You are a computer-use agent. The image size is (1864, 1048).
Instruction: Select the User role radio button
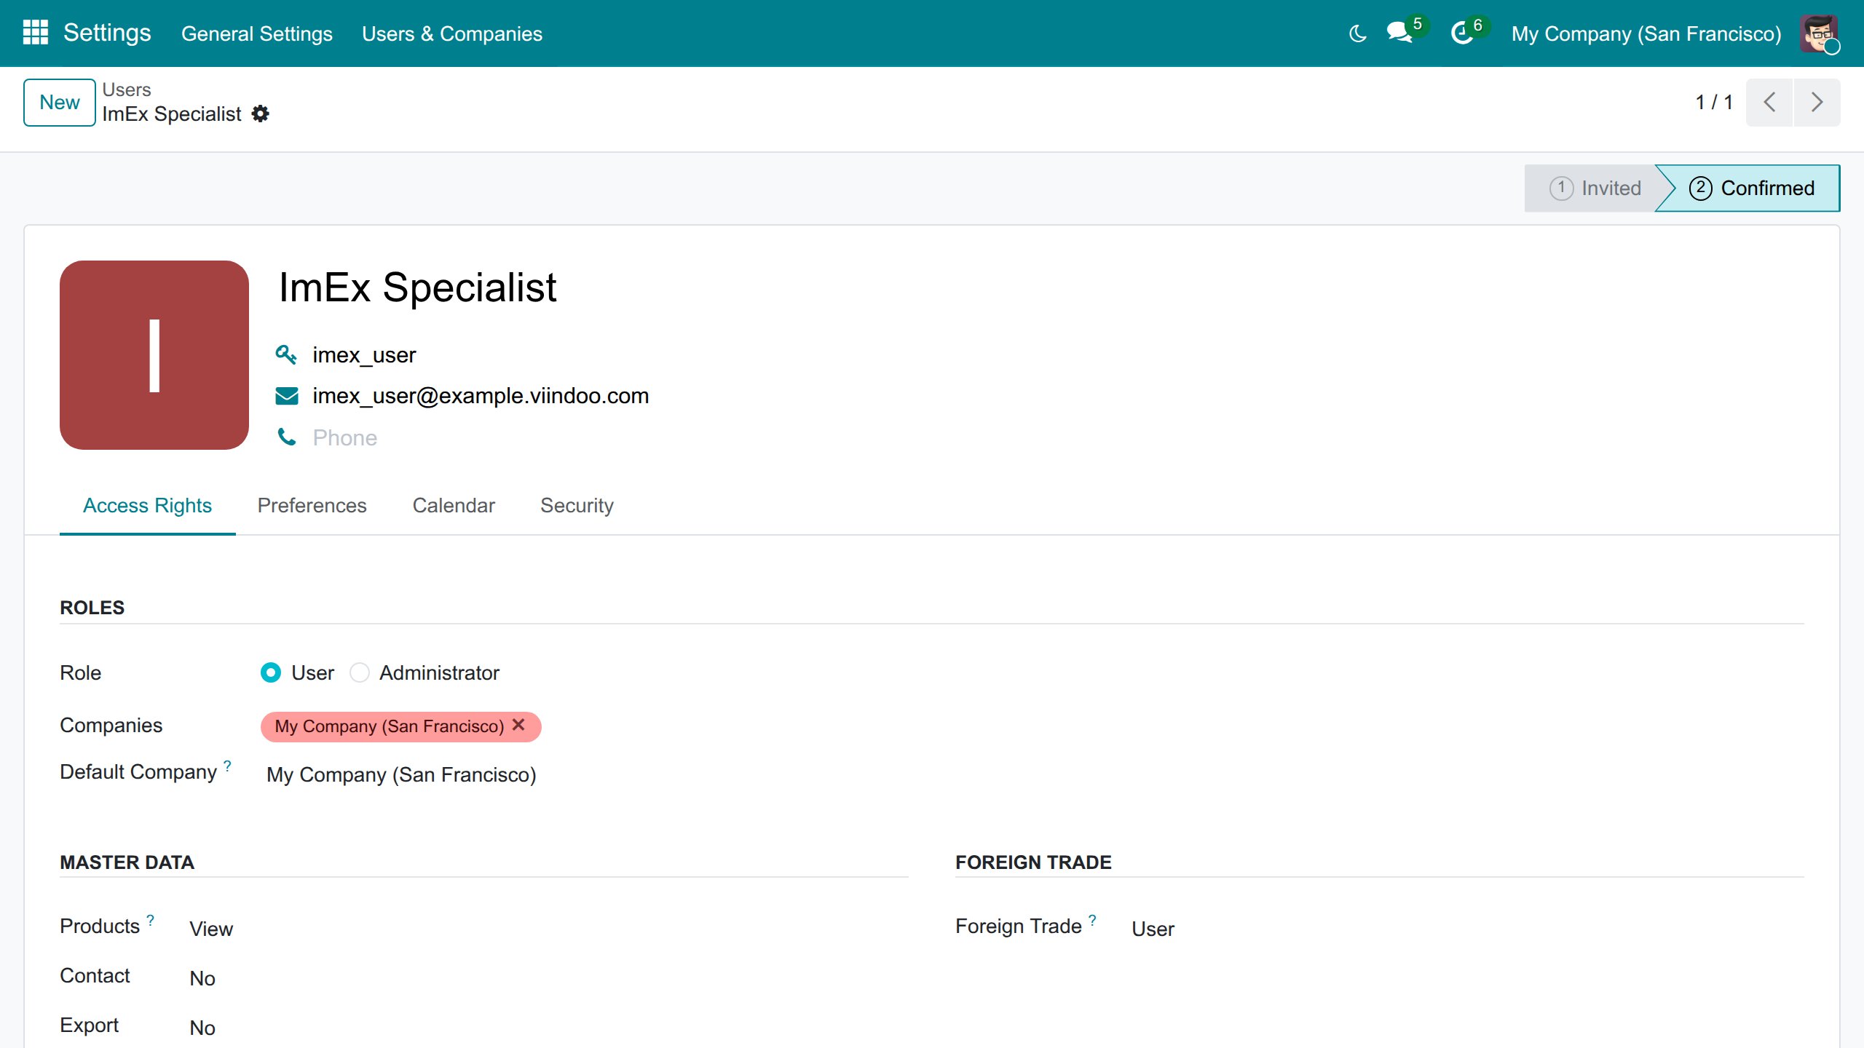270,672
